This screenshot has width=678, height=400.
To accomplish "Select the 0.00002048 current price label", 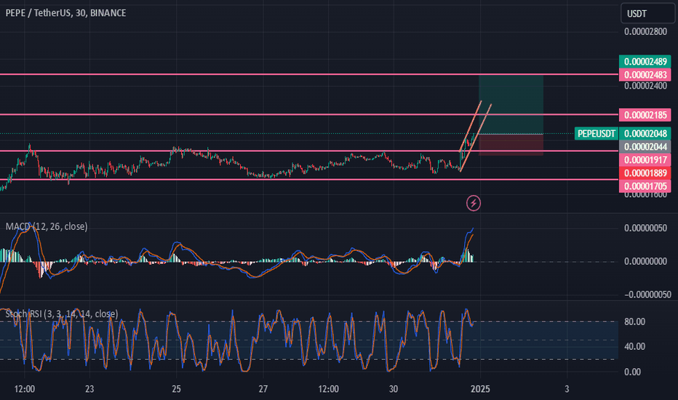I will coord(645,134).
